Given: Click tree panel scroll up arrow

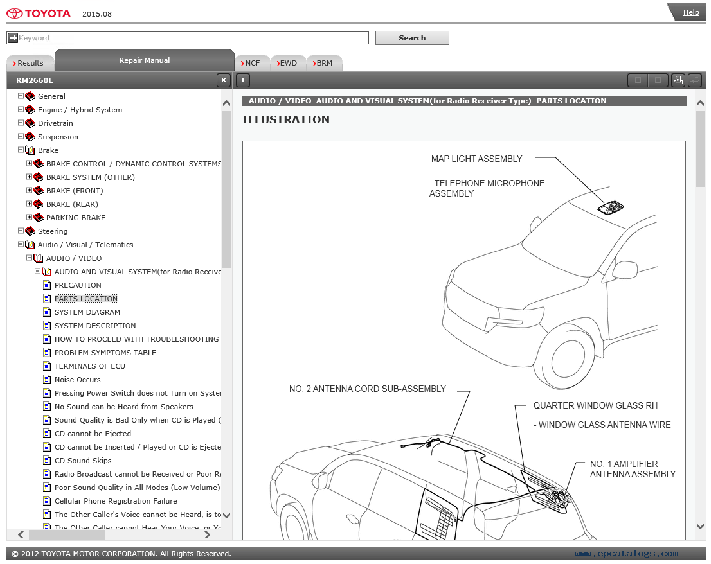Looking at the screenshot, I should tap(227, 103).
